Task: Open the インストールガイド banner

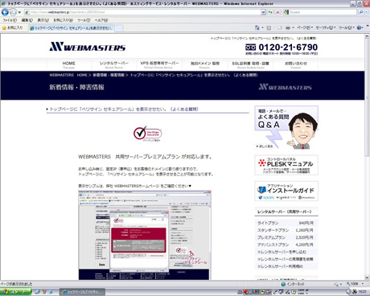Action: pos(286,191)
